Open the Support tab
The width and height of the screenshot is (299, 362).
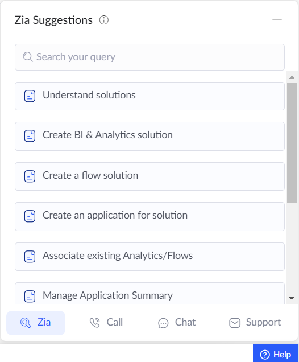point(255,323)
